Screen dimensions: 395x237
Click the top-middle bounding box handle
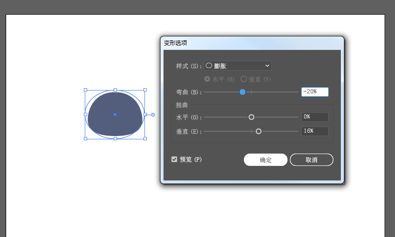pos(115,90)
